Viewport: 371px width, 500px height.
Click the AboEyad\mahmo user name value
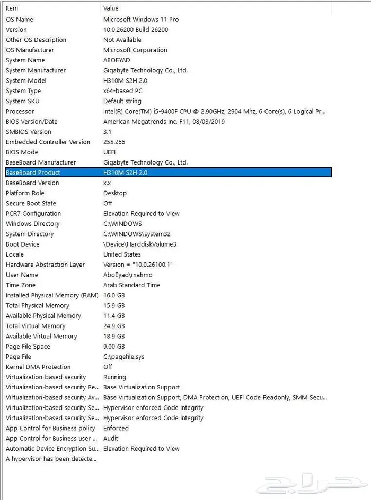tap(128, 275)
